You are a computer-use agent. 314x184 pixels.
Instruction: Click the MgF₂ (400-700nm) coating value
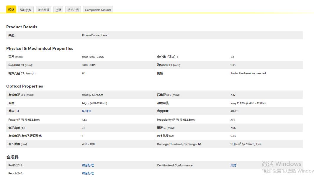[x=94, y=103]
